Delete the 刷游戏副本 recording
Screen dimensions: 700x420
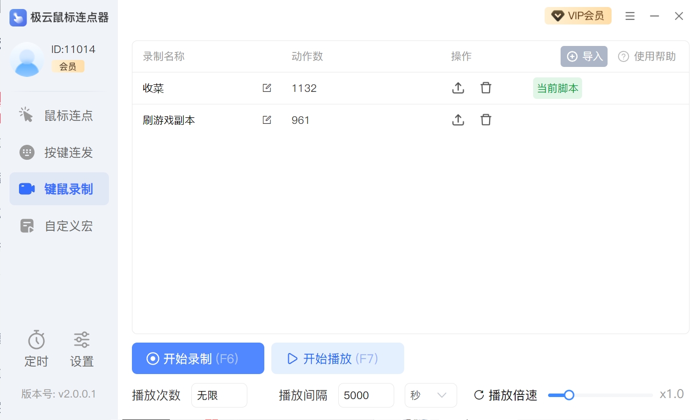click(x=486, y=120)
